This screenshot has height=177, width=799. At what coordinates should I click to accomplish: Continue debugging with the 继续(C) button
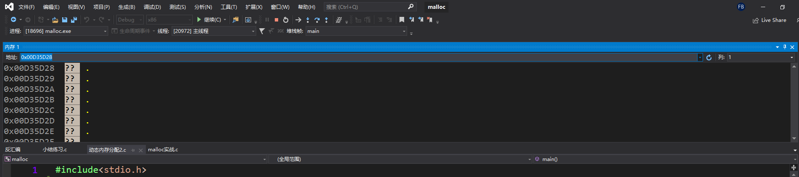(x=209, y=20)
